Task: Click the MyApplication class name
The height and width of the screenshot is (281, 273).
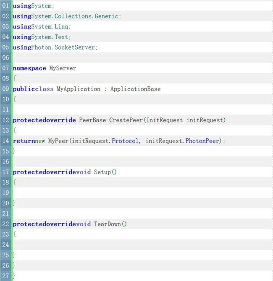Action: (79, 89)
